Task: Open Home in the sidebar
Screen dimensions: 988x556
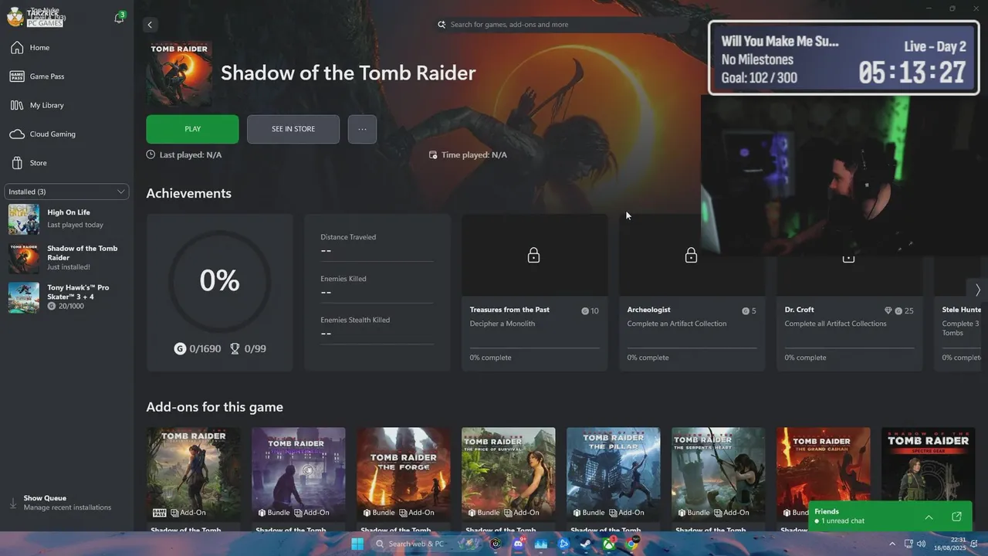Action: click(x=66, y=48)
